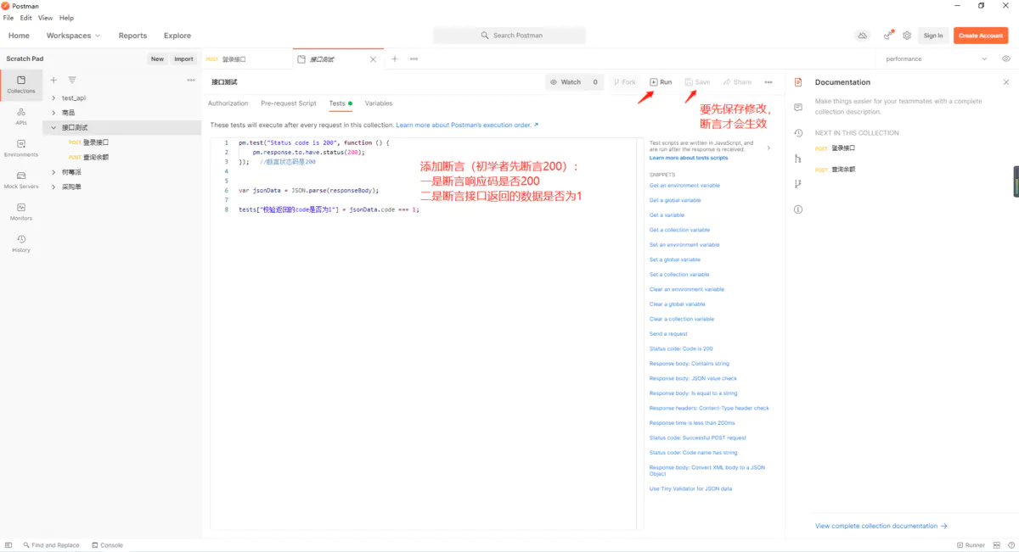Open the File menu

click(x=8, y=18)
